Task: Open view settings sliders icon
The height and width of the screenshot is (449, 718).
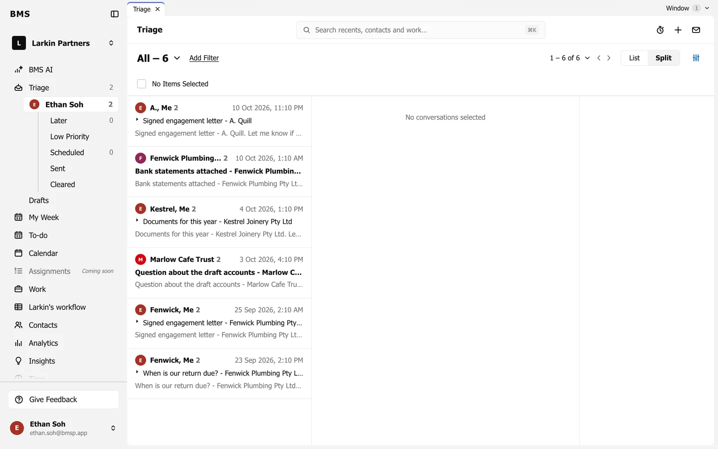Action: click(x=696, y=58)
